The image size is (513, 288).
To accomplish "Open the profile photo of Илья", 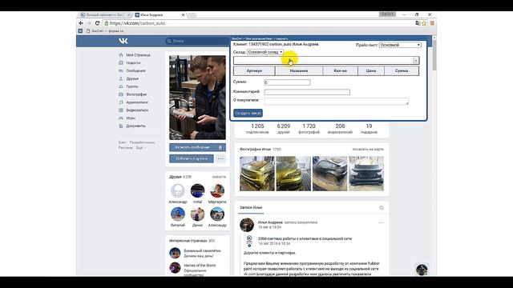I will pos(197,98).
